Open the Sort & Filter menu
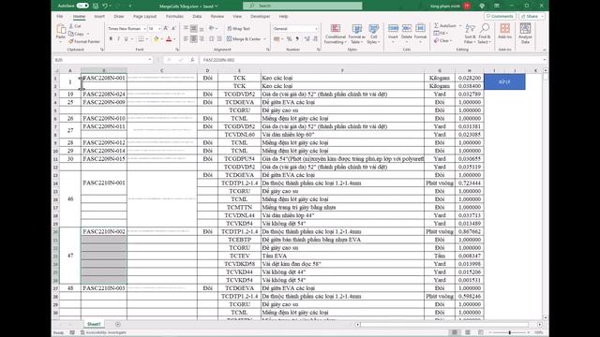 (x=470, y=34)
